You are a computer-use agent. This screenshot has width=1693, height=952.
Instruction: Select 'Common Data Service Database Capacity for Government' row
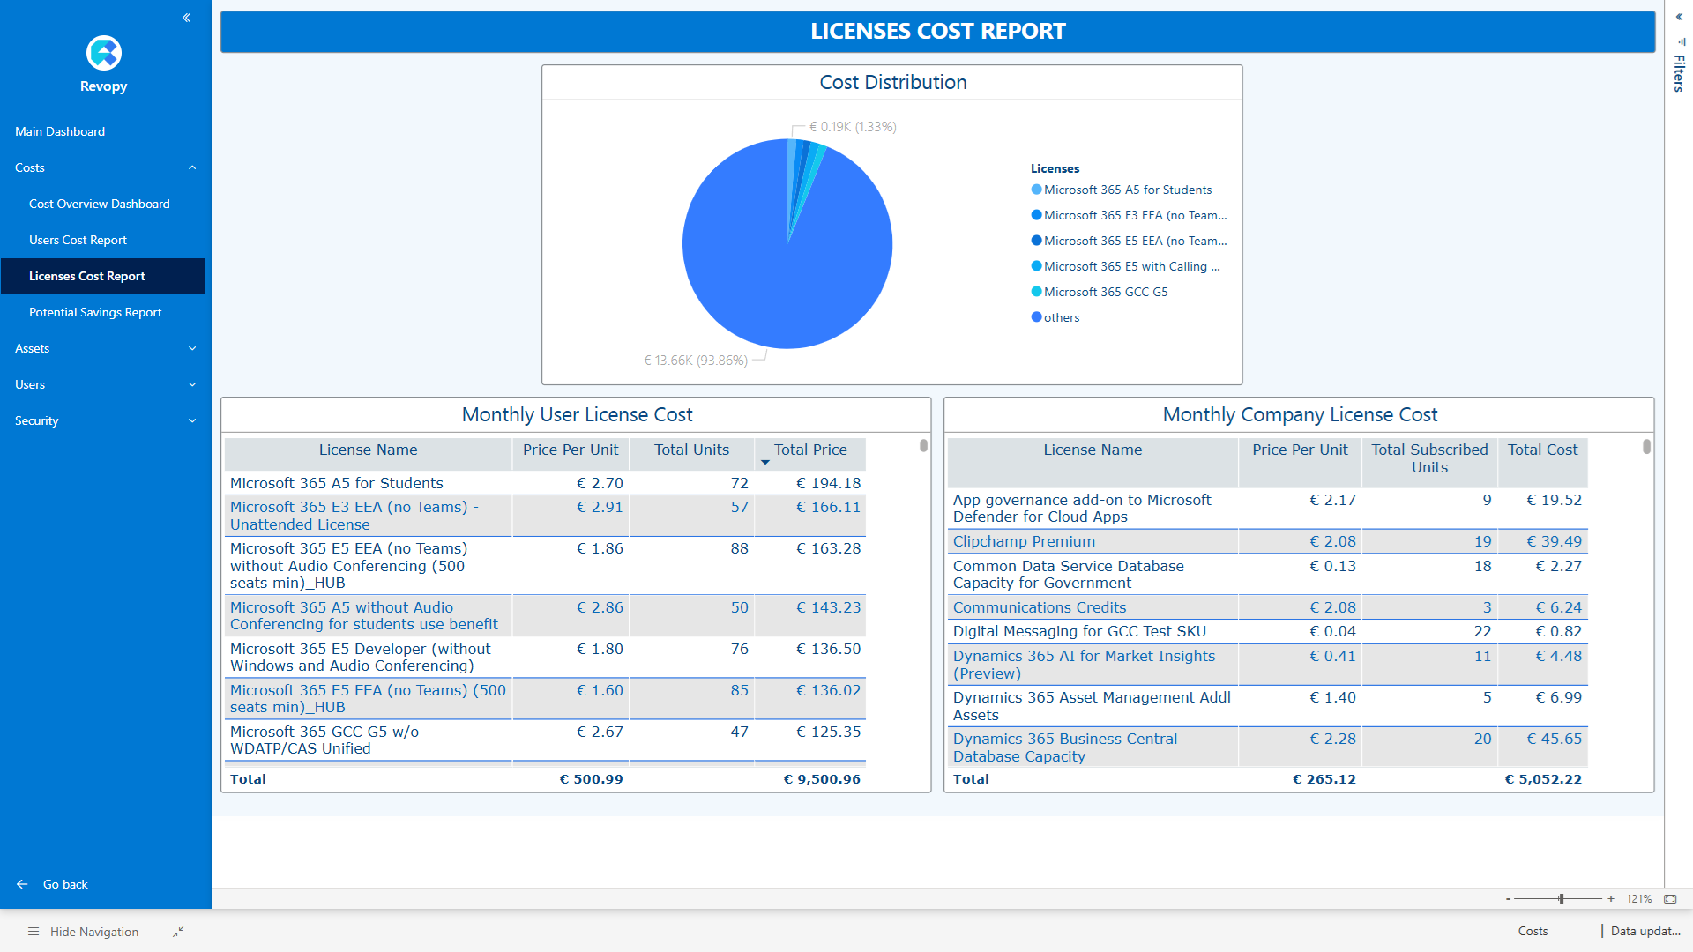1267,574
